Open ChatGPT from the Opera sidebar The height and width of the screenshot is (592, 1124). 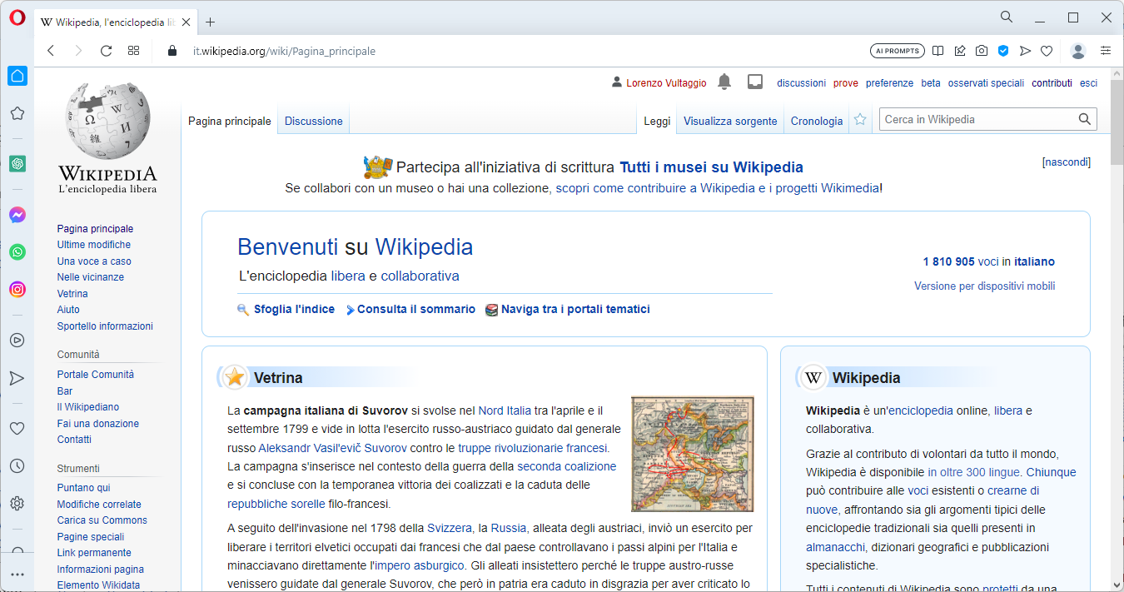point(17,164)
